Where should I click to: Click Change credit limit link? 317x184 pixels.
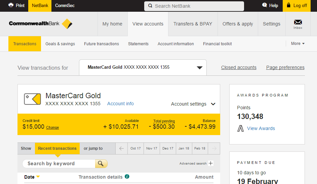point(52,127)
